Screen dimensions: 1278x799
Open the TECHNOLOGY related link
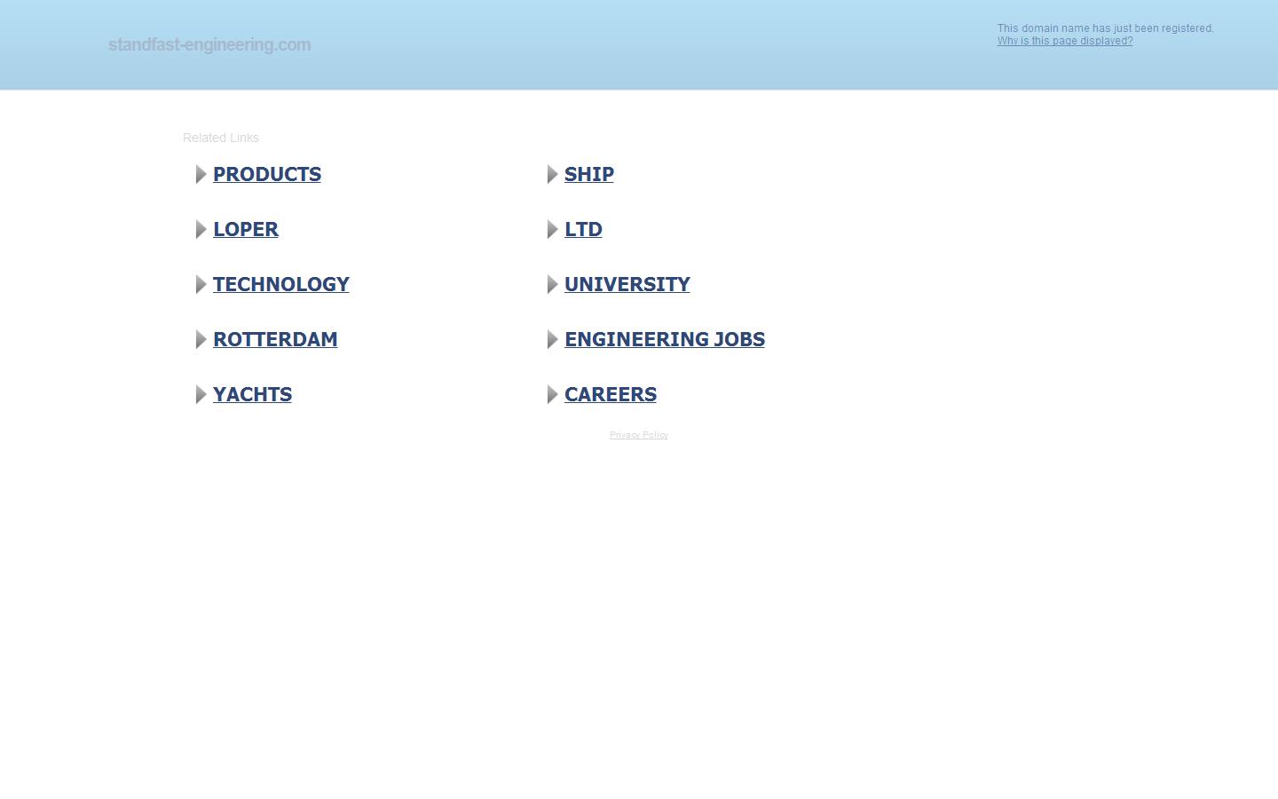click(x=280, y=284)
